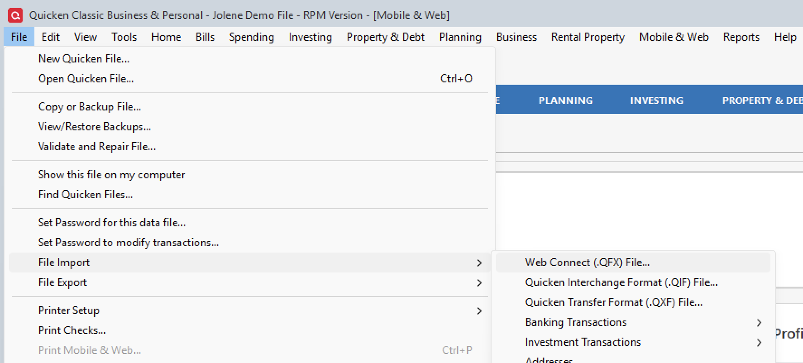Open the Bills menu

(205, 37)
